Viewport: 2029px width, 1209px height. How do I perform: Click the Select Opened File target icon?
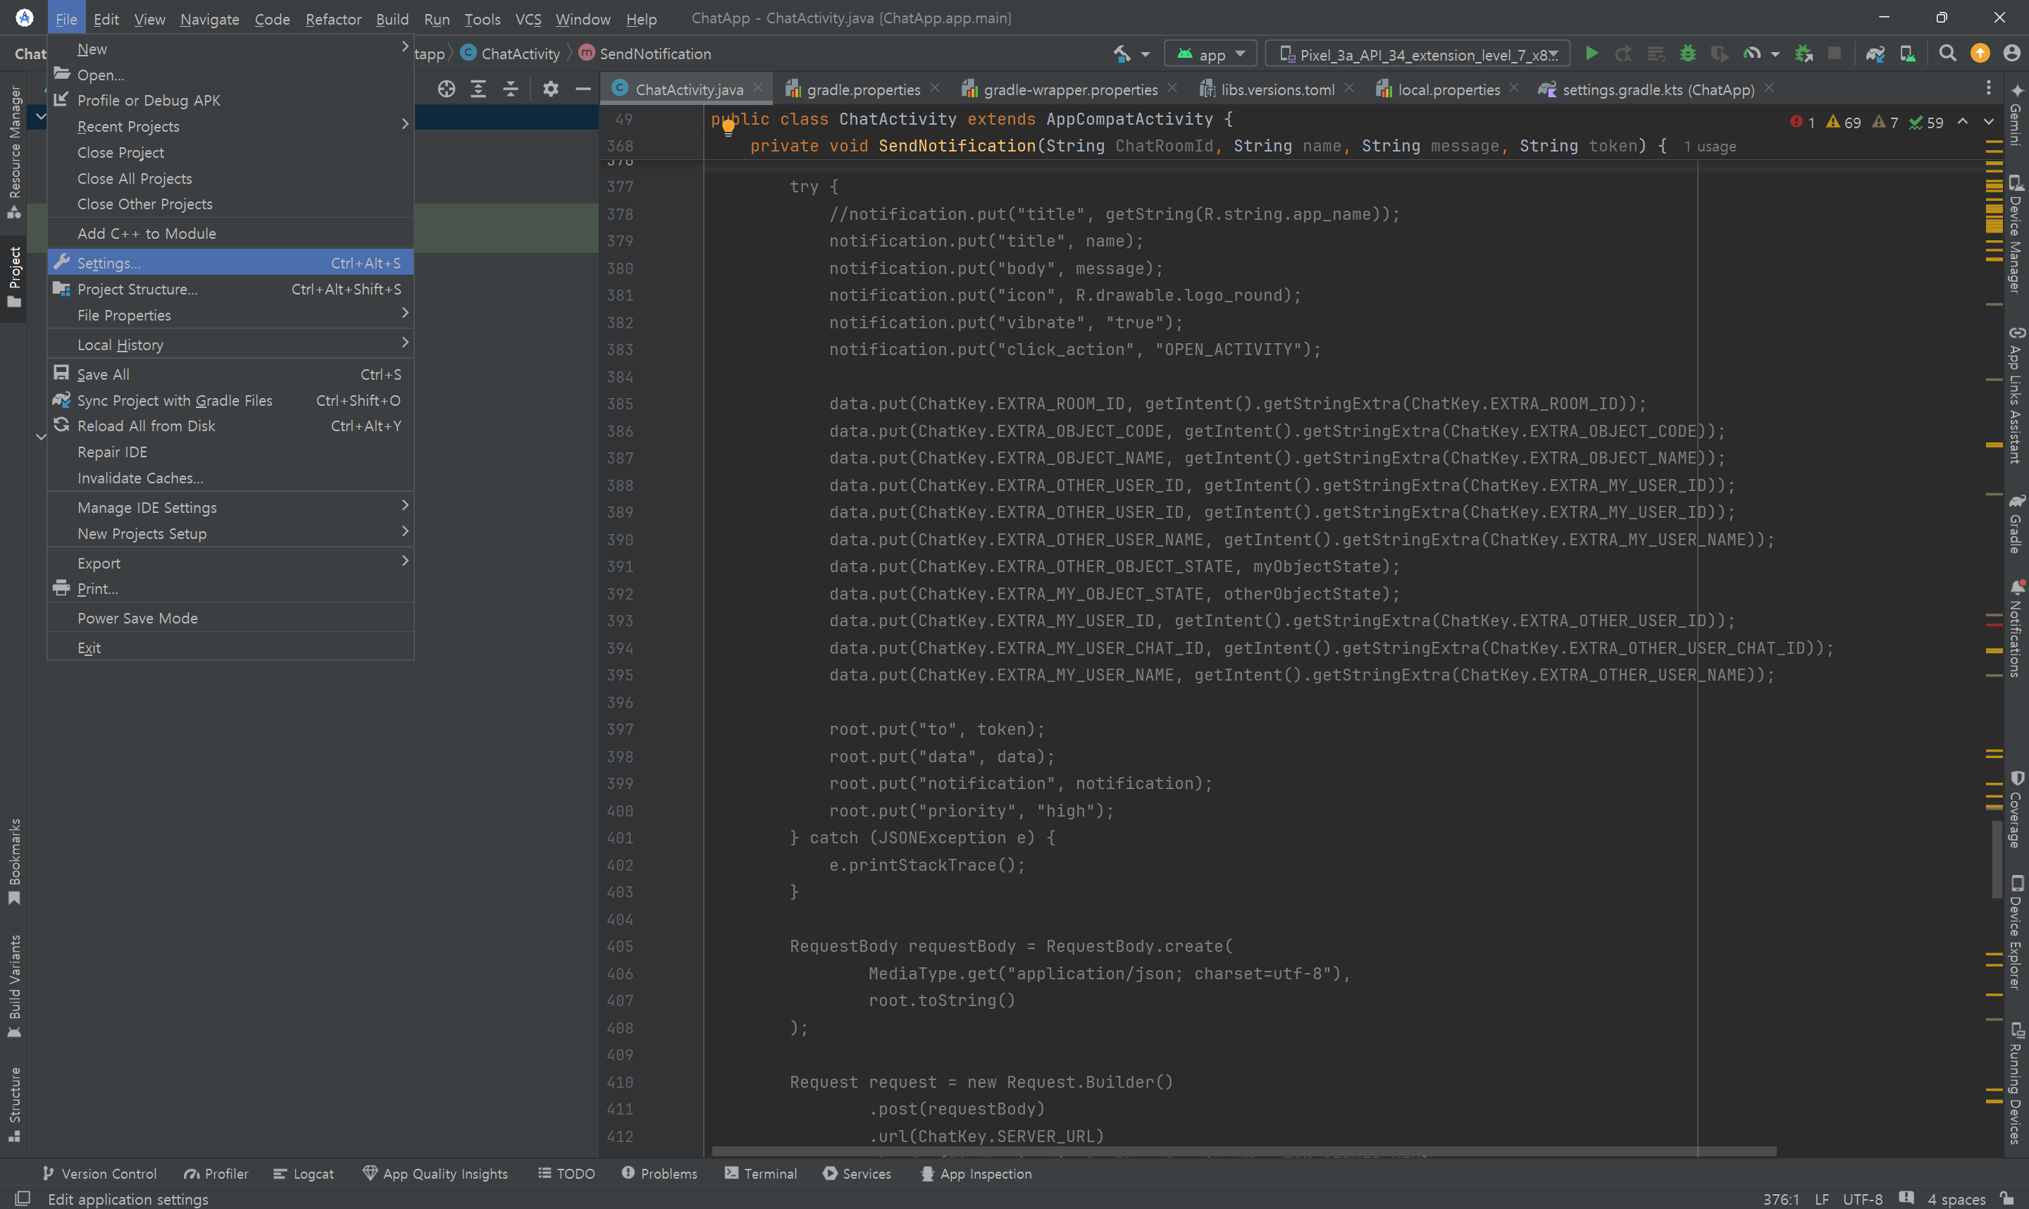coord(447,89)
